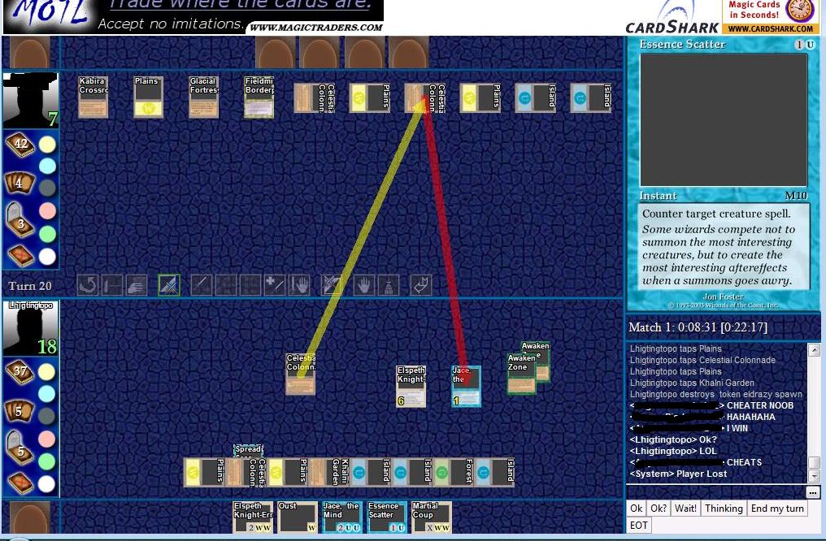Send the quick "Ok" message button
Screen dimensions: 826x541
pos(637,509)
